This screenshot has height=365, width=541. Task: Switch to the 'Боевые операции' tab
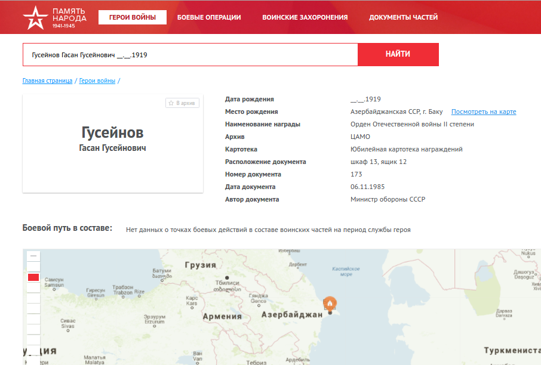coord(209,17)
